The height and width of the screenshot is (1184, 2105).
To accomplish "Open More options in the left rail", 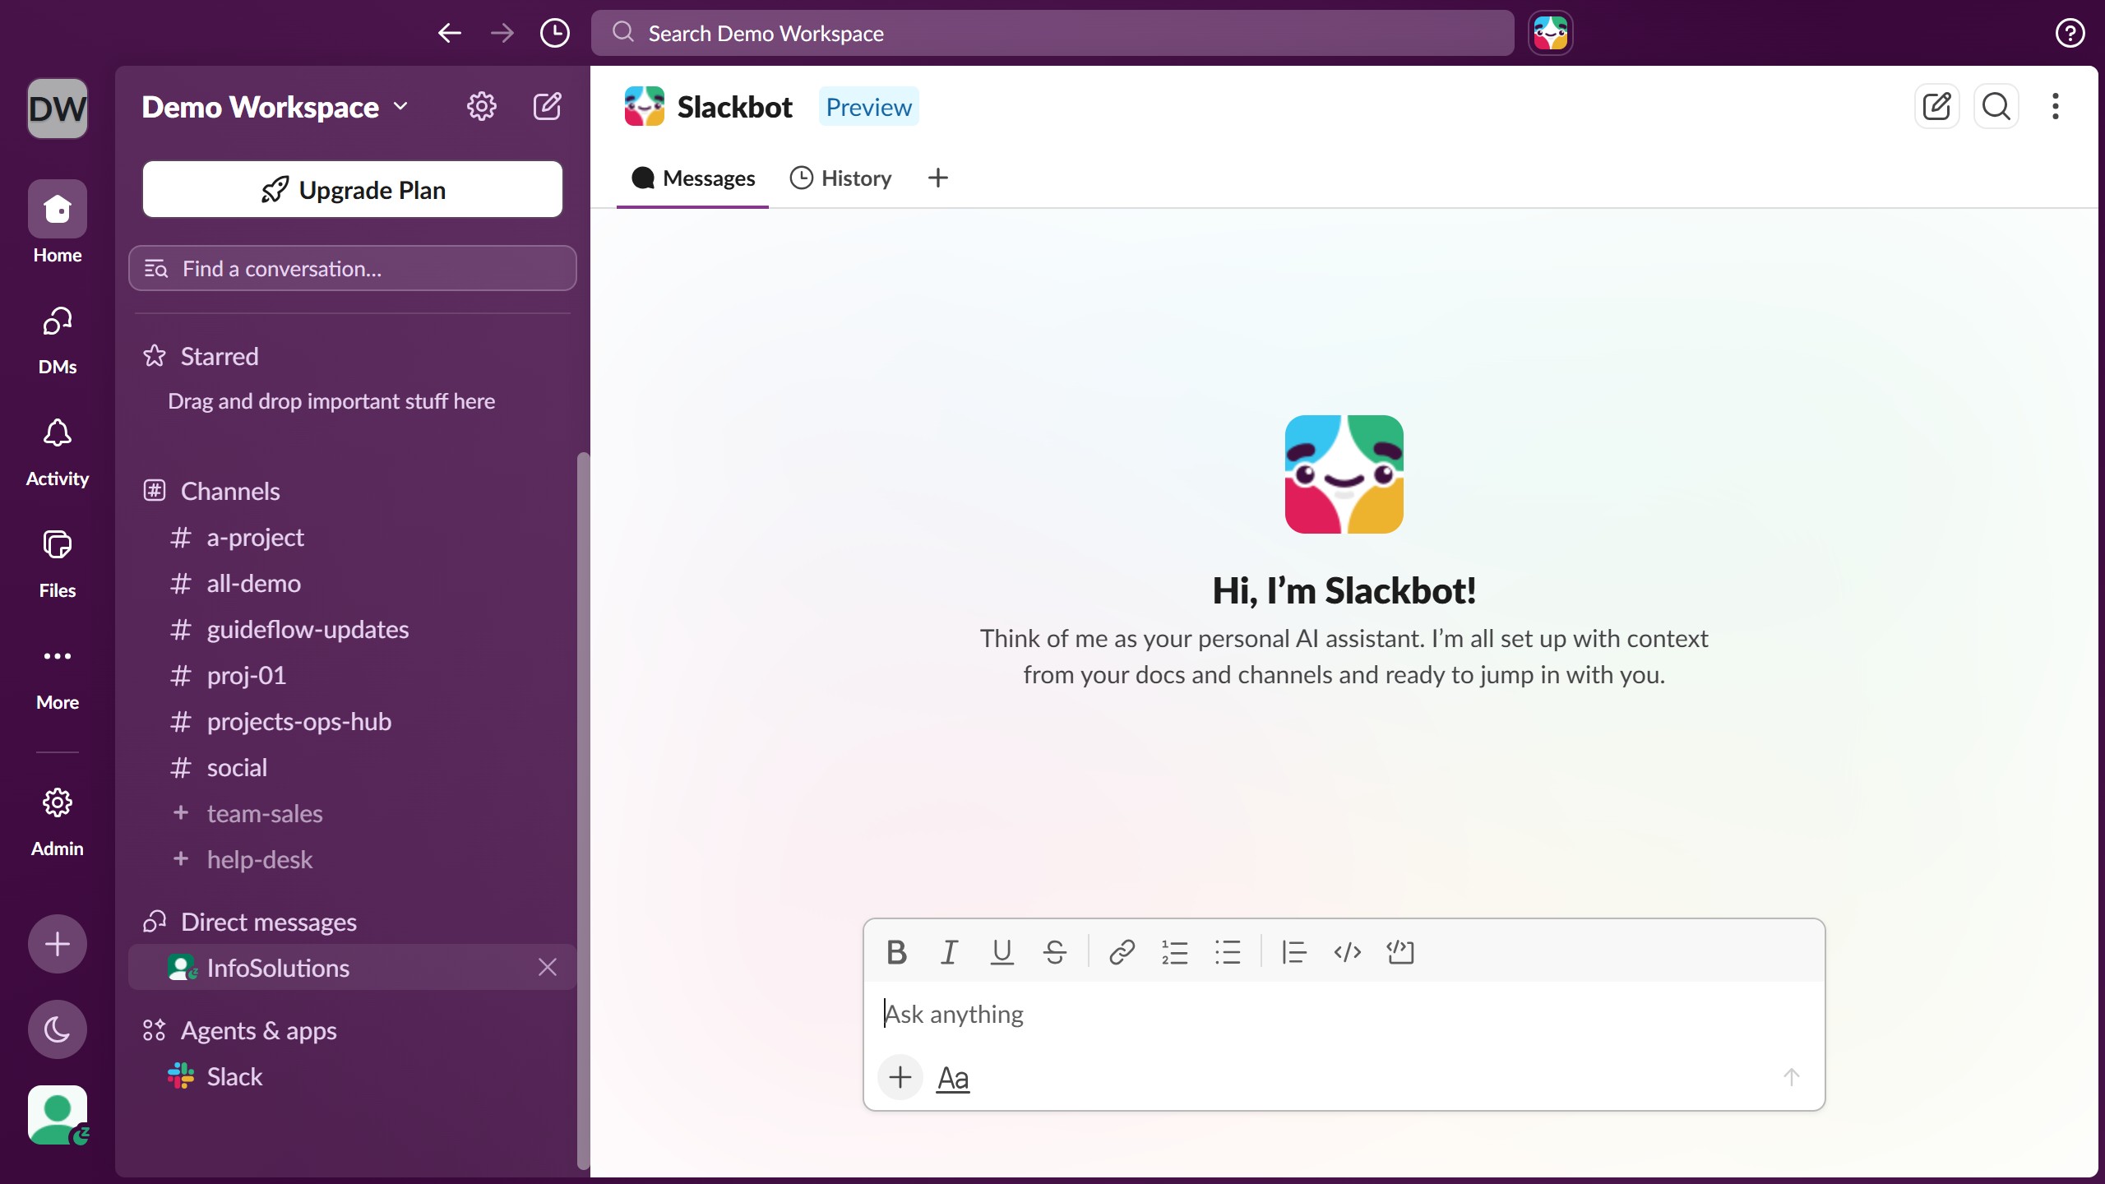I will tap(58, 675).
